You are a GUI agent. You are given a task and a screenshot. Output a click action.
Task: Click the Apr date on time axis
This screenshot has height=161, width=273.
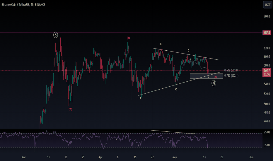point(100,157)
